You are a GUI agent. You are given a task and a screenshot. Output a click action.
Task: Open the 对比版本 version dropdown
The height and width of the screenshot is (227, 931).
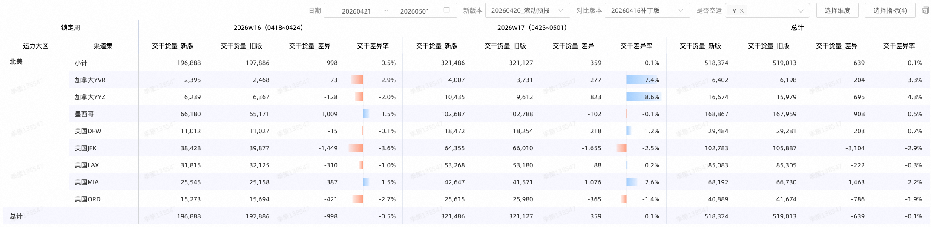(647, 10)
